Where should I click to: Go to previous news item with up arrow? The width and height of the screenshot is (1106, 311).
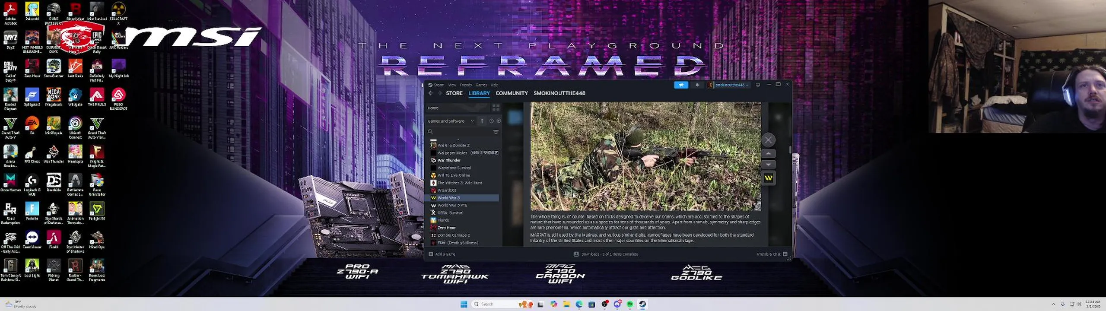pyautogui.click(x=768, y=153)
